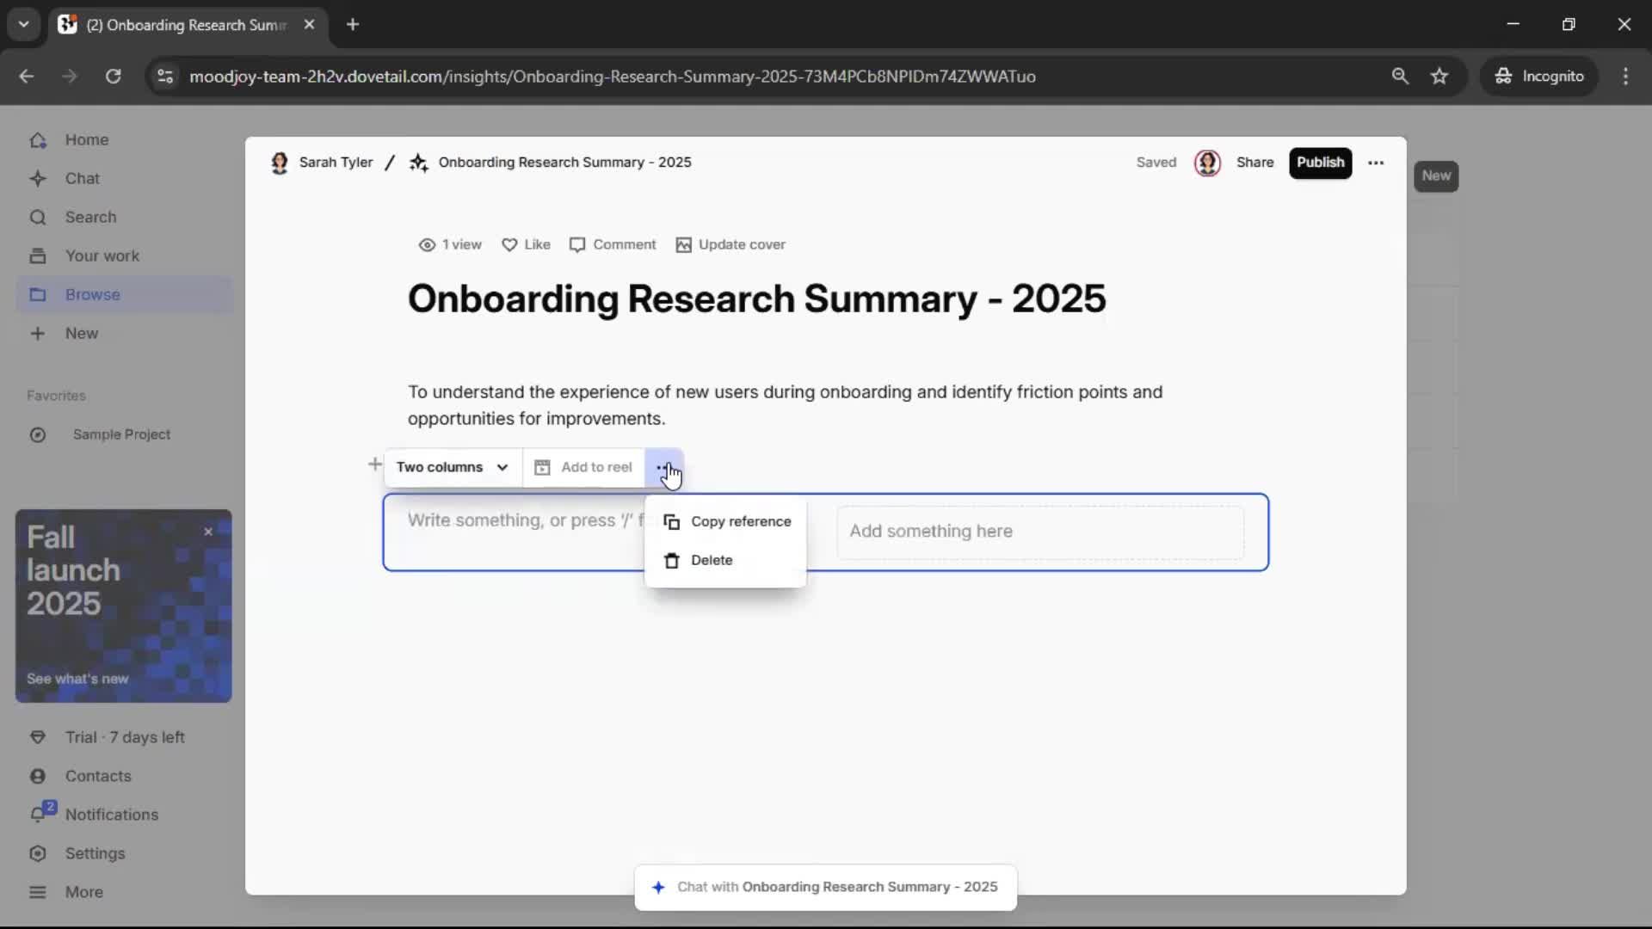Click the Share button
1652x929 pixels.
click(x=1254, y=163)
